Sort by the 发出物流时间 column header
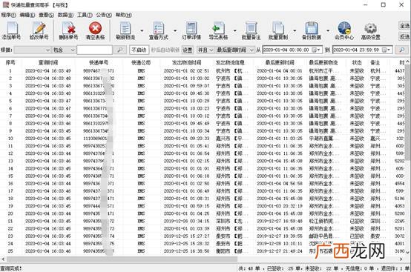This screenshot has width=411, height=272. click(x=186, y=62)
